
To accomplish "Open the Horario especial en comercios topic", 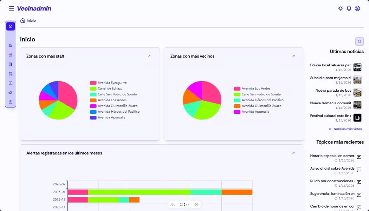I will point(332,156).
